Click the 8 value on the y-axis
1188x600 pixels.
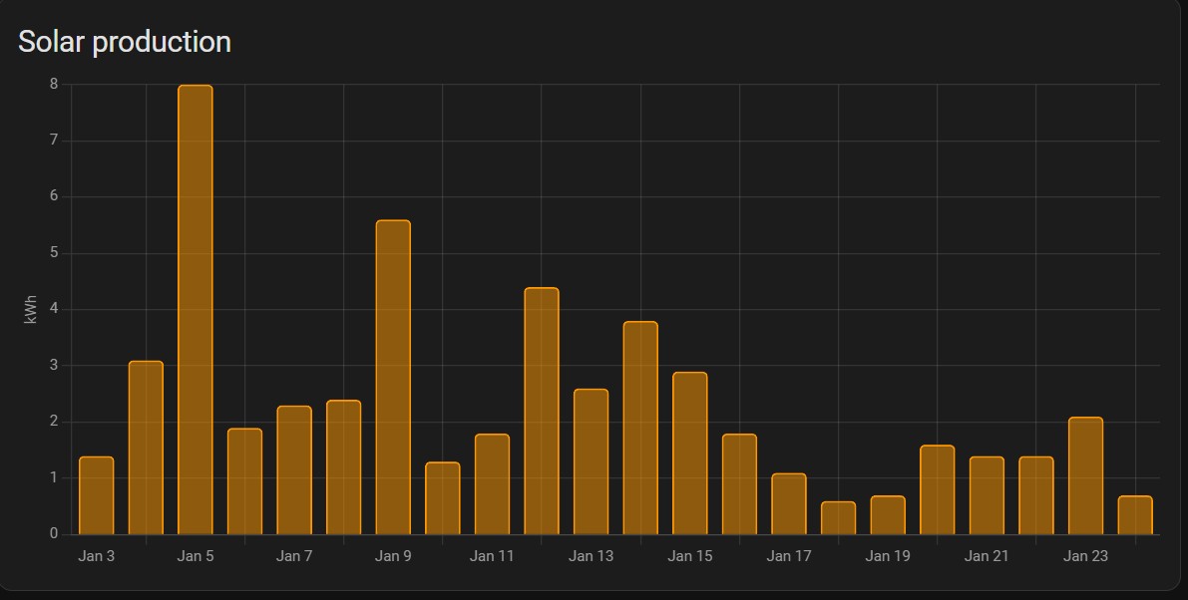54,84
